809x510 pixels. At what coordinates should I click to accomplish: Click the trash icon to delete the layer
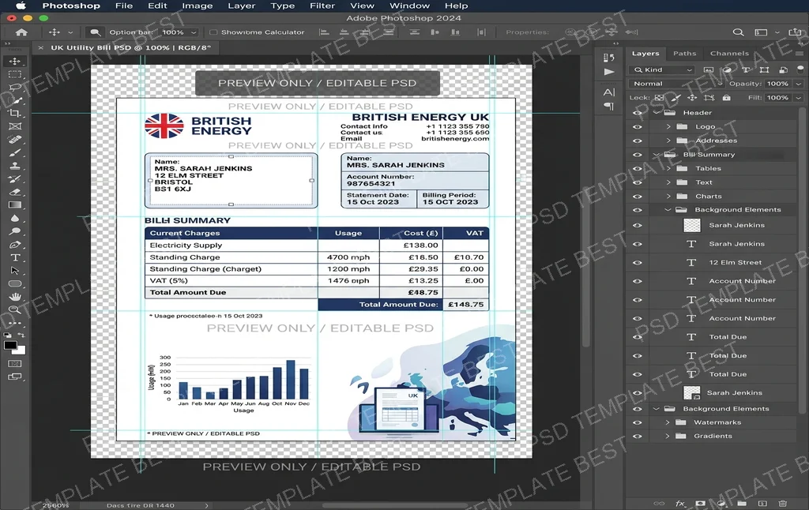point(782,504)
